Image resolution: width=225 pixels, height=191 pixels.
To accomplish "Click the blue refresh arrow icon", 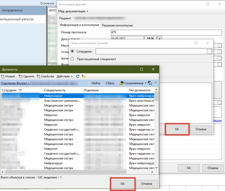I will coord(78,76).
